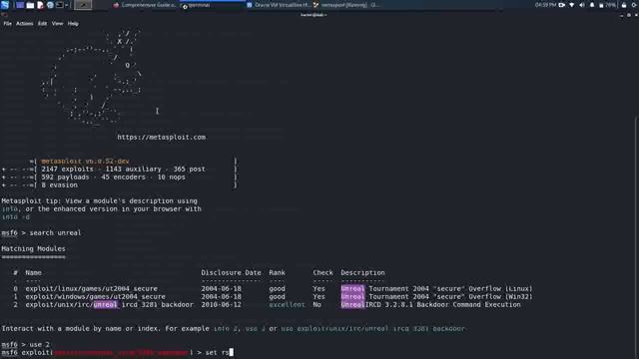The width and height of the screenshot is (639, 359).
Task: Click the battery indicator tray icon
Action: coord(607,5)
